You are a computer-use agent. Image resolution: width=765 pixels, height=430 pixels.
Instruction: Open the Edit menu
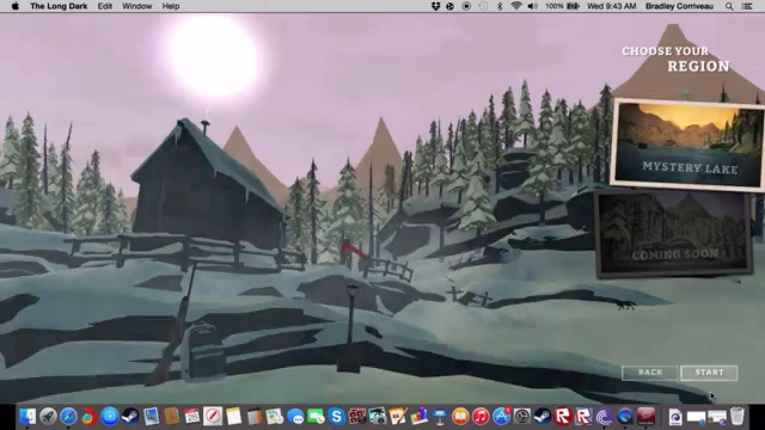pyautogui.click(x=105, y=6)
